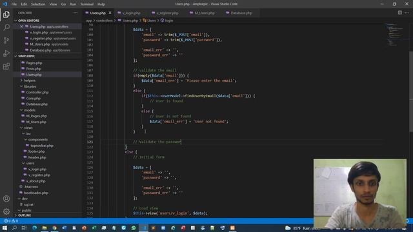This screenshot has height=232, width=413.
Task: Open the Search view in activity bar
Action: click(6, 27)
